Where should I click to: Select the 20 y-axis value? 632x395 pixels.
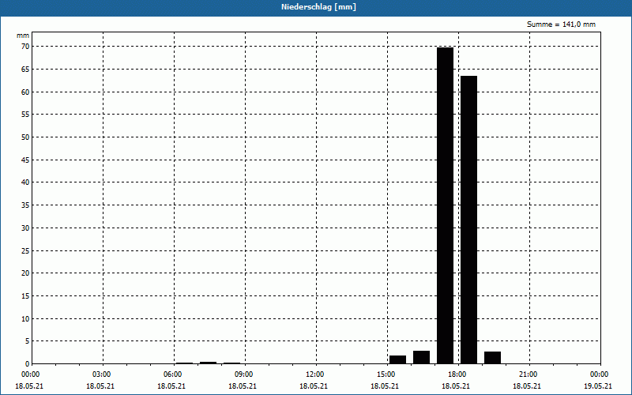point(25,273)
